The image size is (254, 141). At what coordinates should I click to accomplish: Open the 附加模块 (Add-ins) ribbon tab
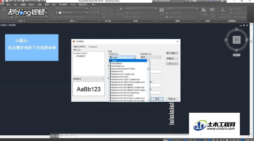(63, 5)
